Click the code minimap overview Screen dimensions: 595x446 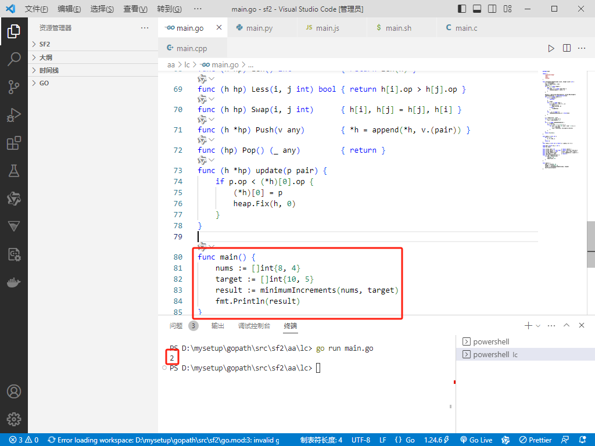[x=562, y=120]
